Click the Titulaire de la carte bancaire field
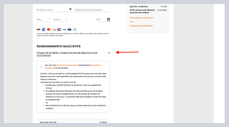 [92, 10]
